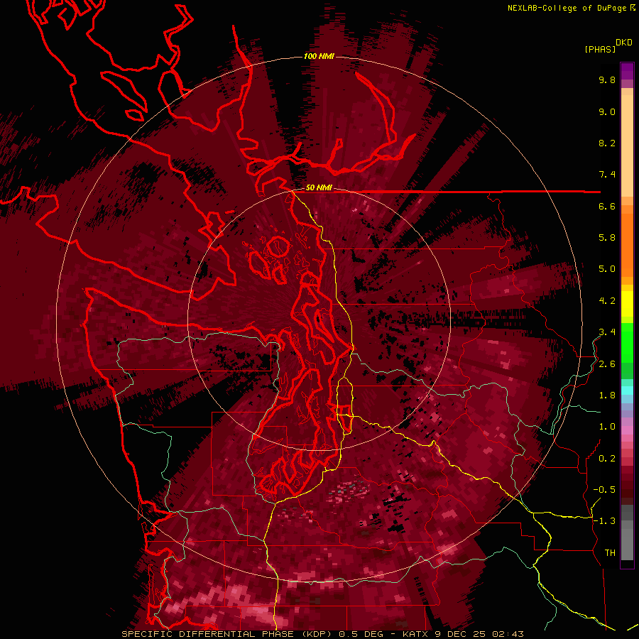
Task: Click the -1.3 legend value
Action: coord(604,521)
